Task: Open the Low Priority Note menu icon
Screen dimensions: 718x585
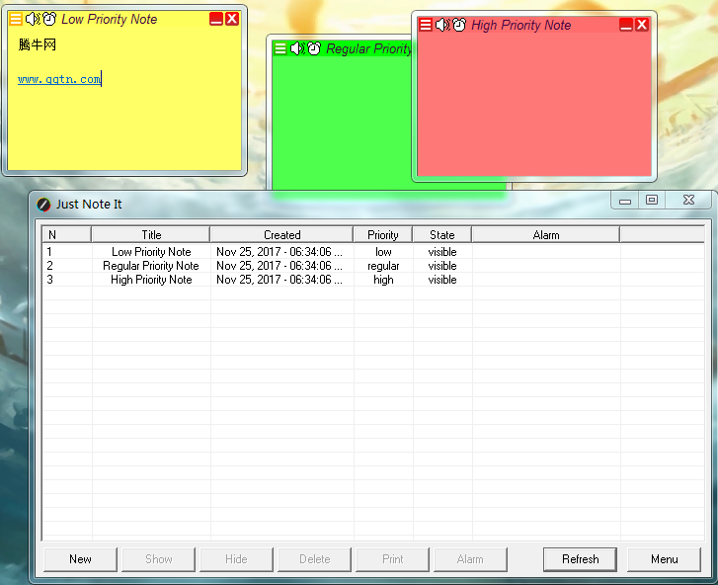Action: pyautogui.click(x=16, y=19)
